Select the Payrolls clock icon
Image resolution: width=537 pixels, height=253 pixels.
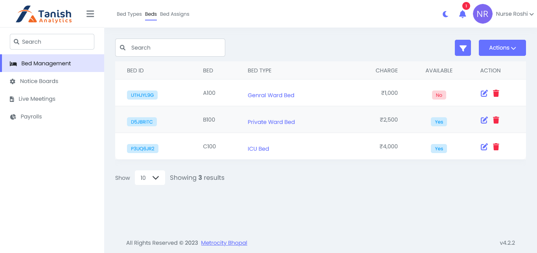pos(13,116)
